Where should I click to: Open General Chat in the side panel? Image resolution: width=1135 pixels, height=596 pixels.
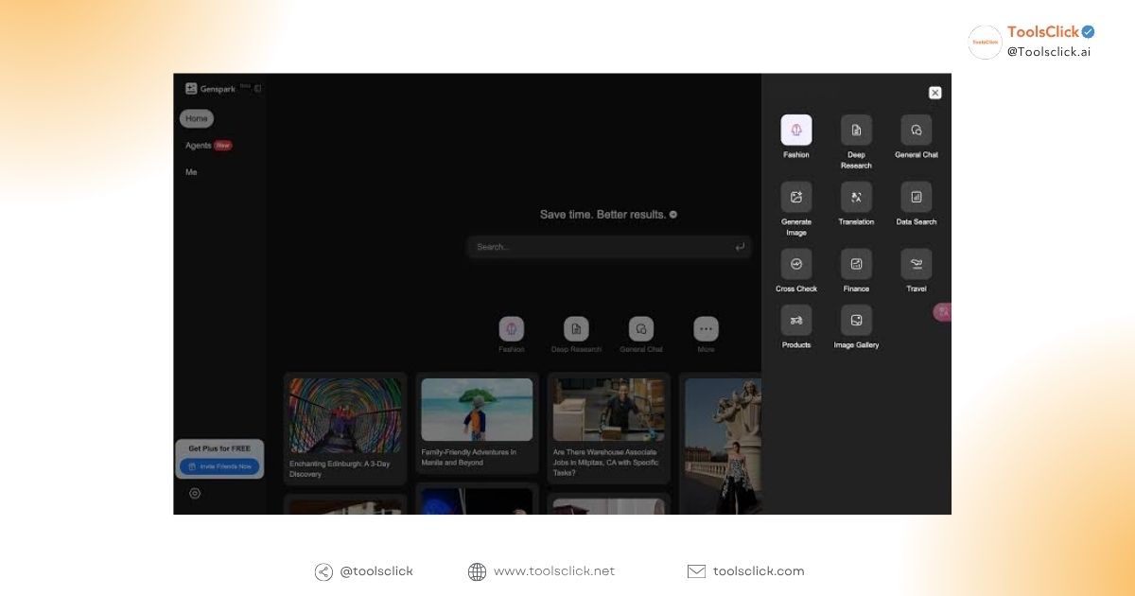click(x=916, y=130)
